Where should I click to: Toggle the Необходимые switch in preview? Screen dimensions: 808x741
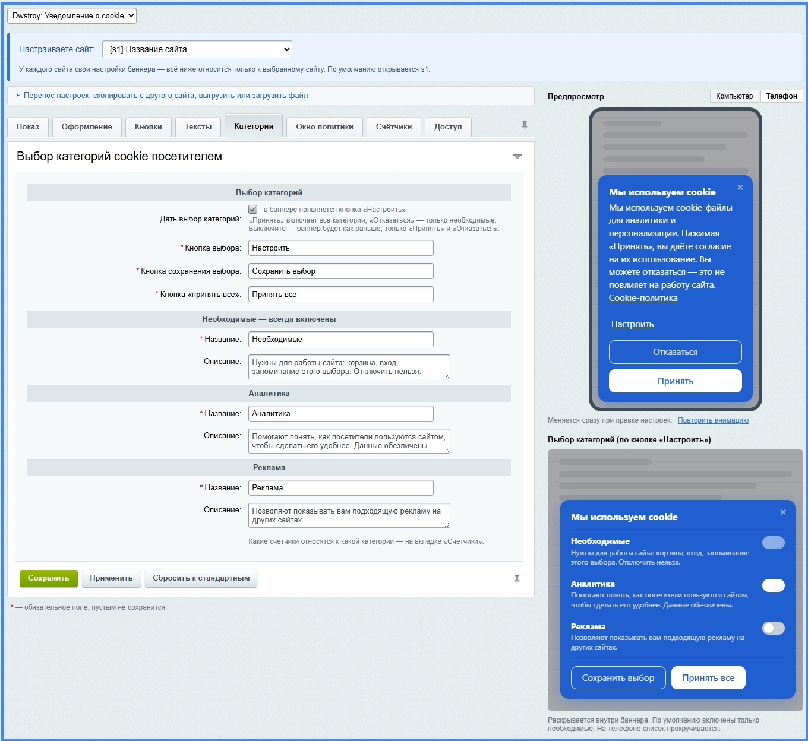(x=774, y=543)
